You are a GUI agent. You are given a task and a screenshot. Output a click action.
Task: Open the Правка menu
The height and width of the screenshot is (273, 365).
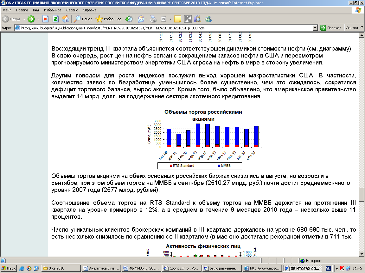pyautogui.click(x=22, y=10)
